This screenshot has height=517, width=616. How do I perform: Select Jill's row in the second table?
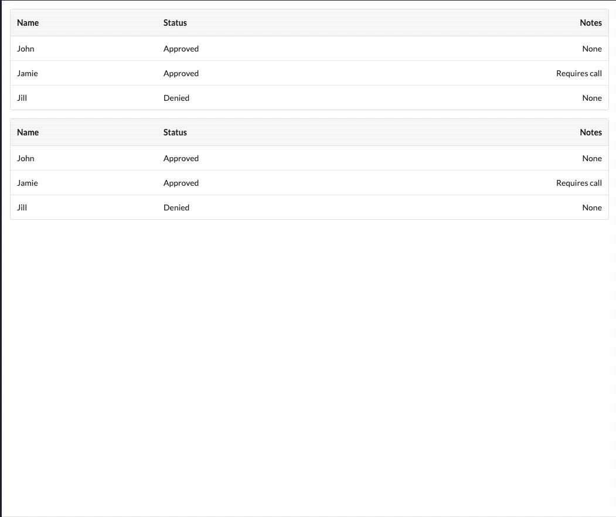click(x=22, y=208)
